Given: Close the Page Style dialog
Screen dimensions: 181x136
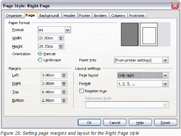Looking at the screenshot, I should pos(175,5).
